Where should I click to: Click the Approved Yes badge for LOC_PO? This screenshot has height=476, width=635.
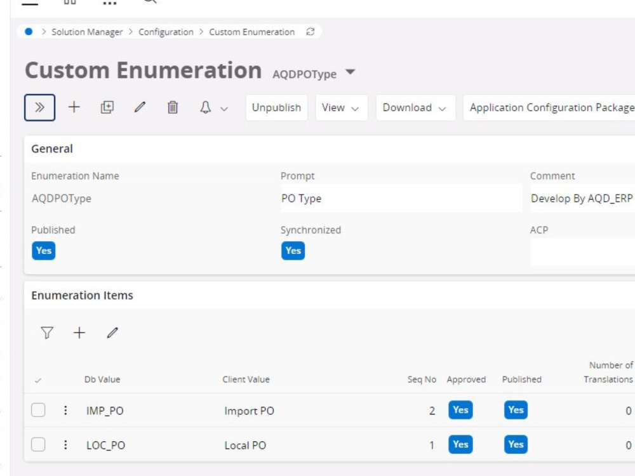460,444
